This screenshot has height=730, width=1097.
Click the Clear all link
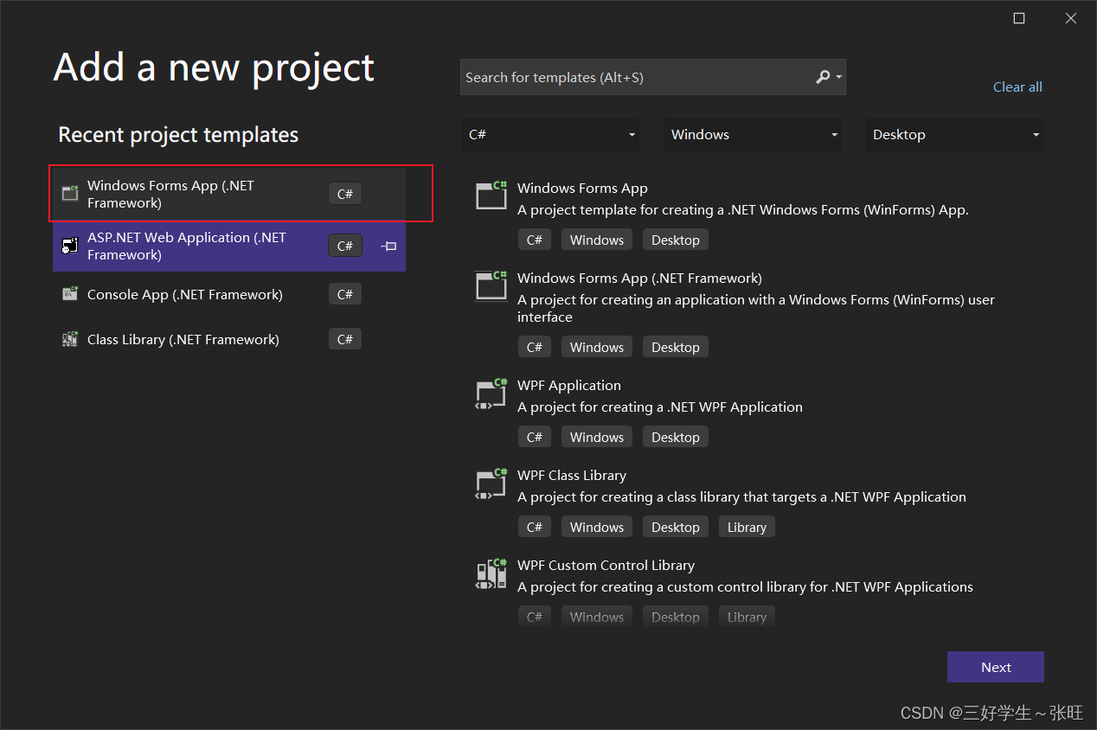click(1017, 86)
